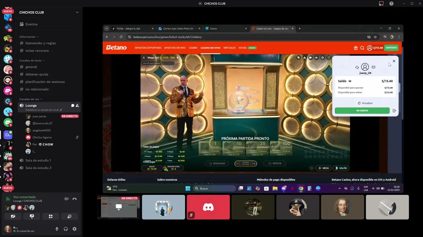Image resolution: width=423 pixels, height=237 pixels.
Task: Open a new browser tab with plus
Action: (x=300, y=29)
